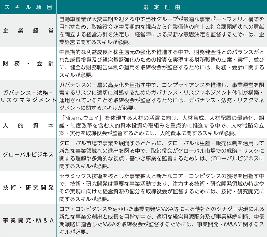Select the 企業経営 skill cell
This screenshot has width=267, height=237.
[28, 31]
